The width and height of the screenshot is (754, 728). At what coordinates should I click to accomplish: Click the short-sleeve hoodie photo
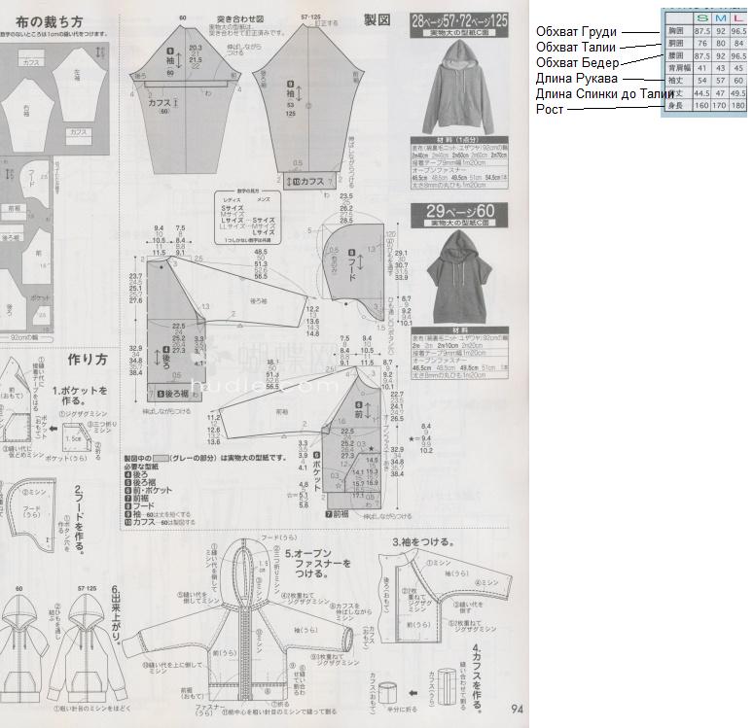460,277
